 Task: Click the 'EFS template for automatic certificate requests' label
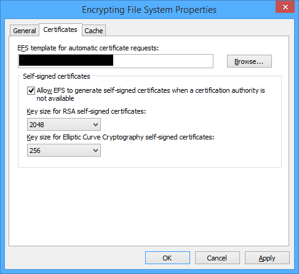click(88, 48)
